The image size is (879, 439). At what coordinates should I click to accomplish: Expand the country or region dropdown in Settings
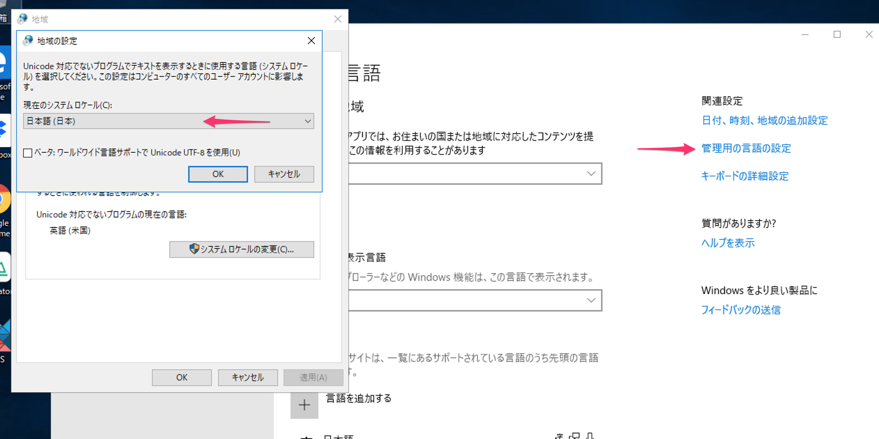pyautogui.click(x=475, y=174)
